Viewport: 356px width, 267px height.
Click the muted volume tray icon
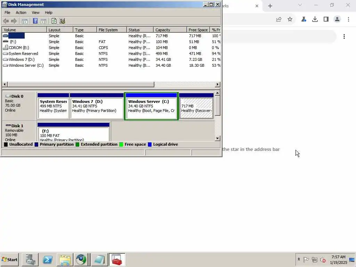point(323,259)
